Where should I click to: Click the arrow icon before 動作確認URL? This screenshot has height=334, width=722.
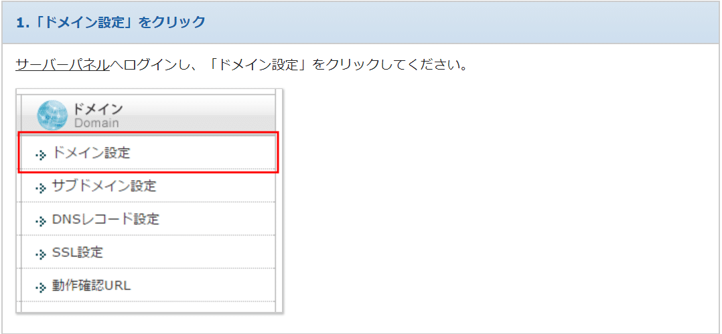point(41,287)
